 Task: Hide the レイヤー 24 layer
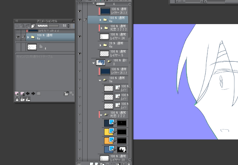[x=80, y=37]
